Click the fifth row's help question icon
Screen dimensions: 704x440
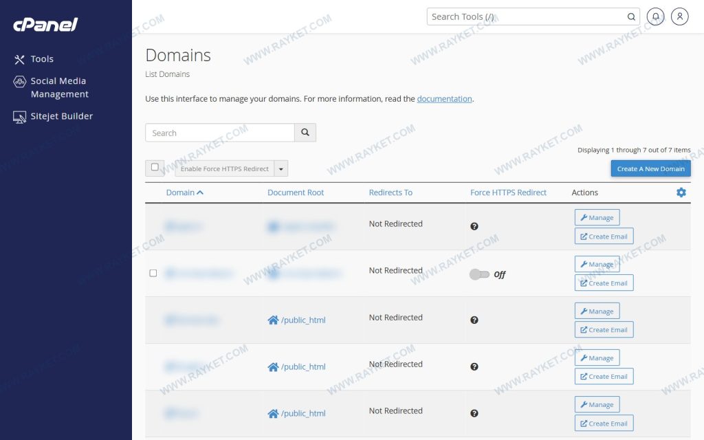pyautogui.click(x=474, y=413)
